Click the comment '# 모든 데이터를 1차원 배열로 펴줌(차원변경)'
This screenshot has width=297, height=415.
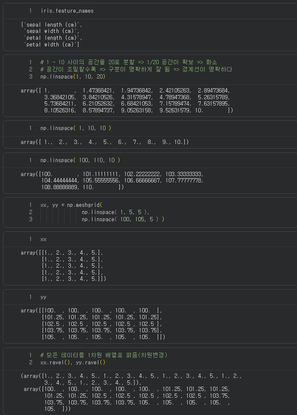pos(104,355)
